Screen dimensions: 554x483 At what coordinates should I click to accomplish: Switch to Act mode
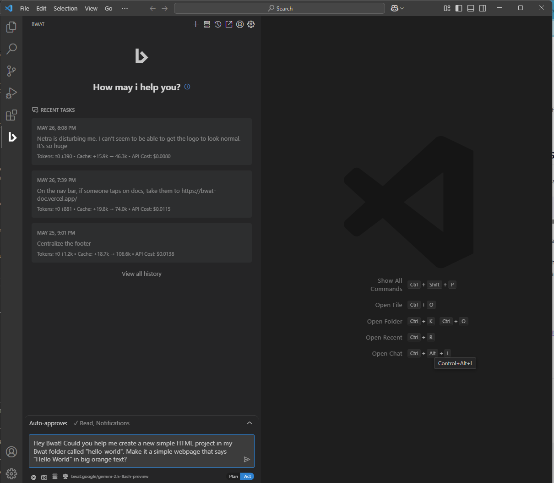point(247,477)
